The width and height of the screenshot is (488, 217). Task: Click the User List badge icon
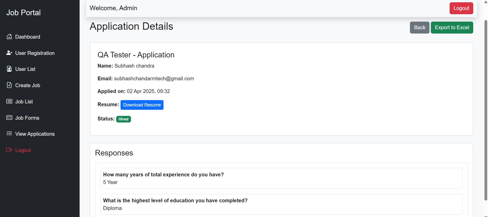tap(9, 69)
